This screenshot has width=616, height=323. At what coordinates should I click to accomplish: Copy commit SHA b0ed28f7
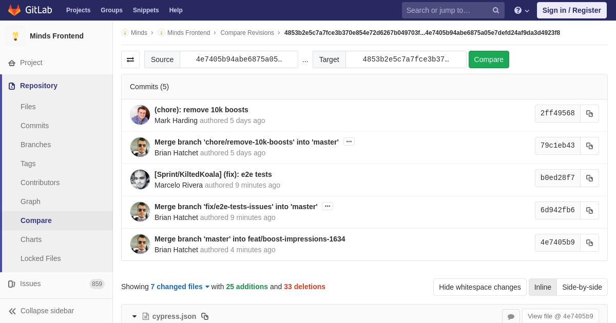[589, 178]
